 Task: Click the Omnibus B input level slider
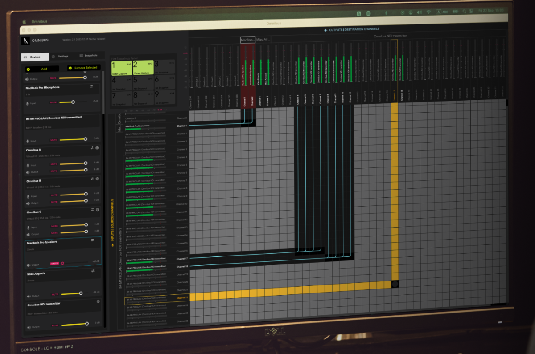[x=74, y=194]
